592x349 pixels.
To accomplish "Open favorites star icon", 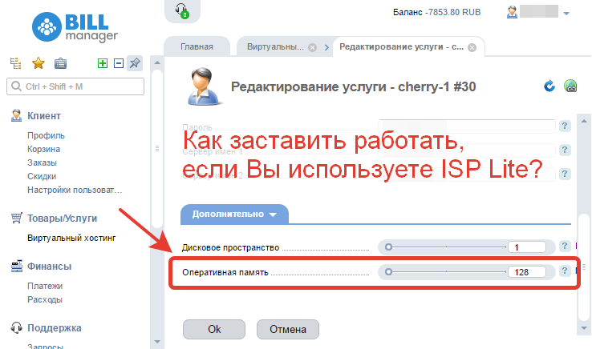I will [39, 63].
